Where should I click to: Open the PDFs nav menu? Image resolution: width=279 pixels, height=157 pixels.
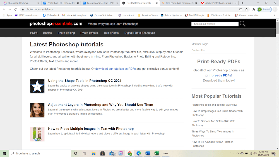(34, 33)
